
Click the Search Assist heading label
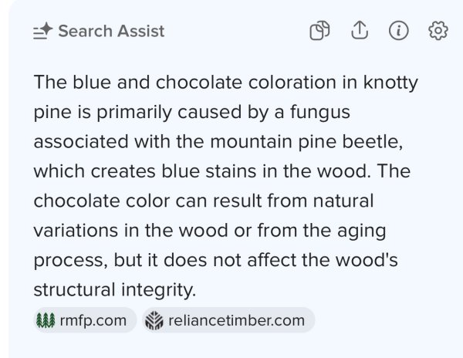coord(111,32)
